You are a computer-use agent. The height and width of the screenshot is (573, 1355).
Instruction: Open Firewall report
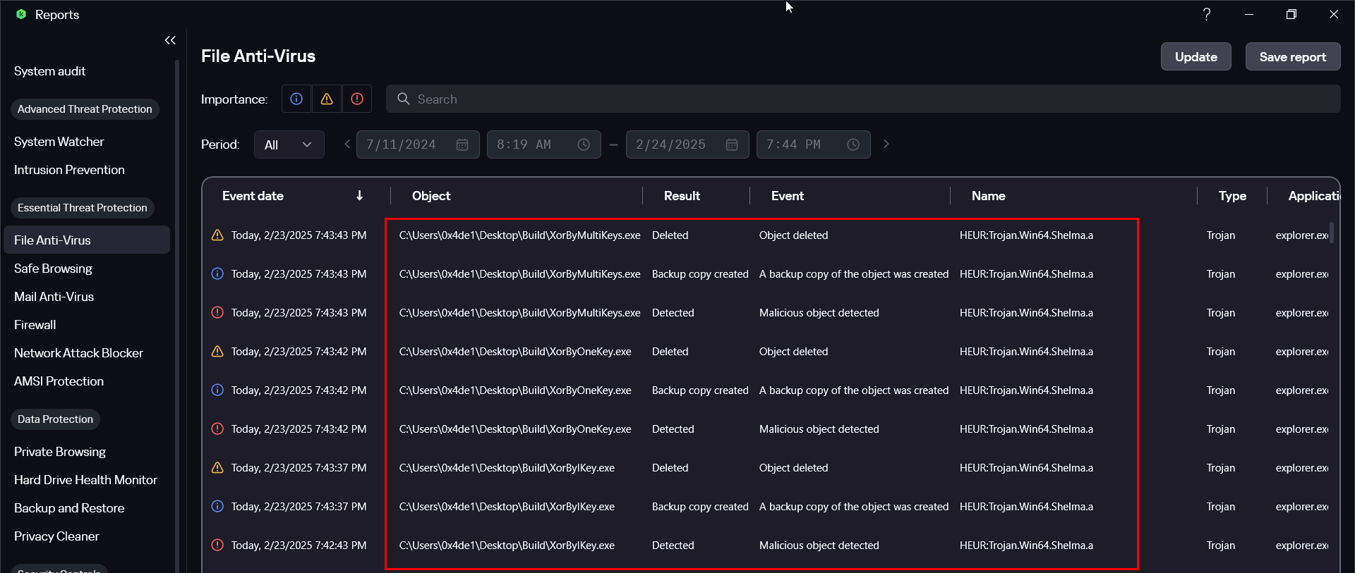35,325
